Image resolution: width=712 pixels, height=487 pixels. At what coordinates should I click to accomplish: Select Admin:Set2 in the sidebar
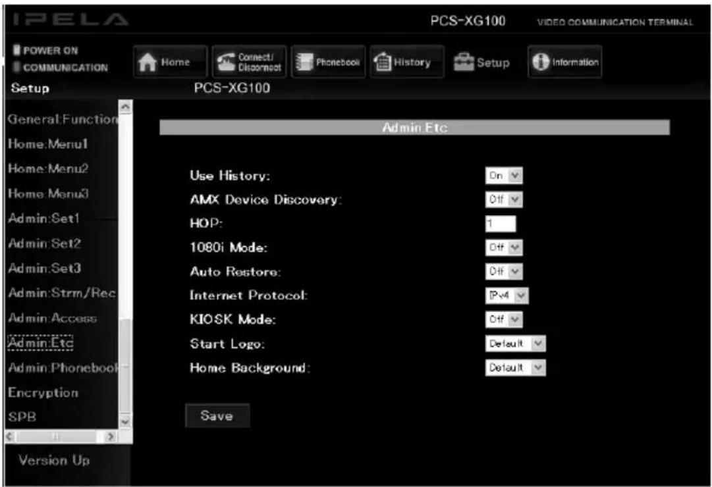tap(45, 244)
